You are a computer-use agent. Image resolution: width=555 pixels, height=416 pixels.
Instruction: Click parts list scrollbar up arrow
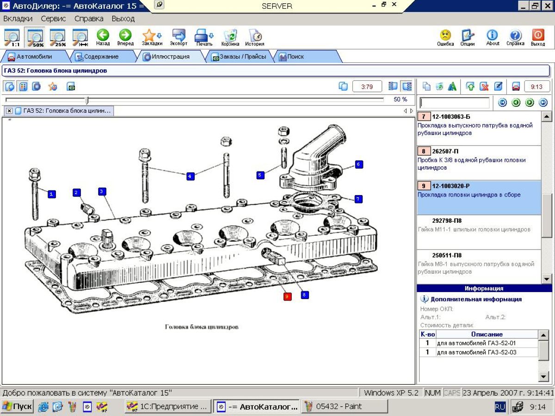(547, 116)
